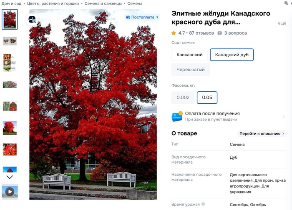This screenshot has height=210, width=292.
Task: Expand the title with ещё
Action: tap(282, 23)
